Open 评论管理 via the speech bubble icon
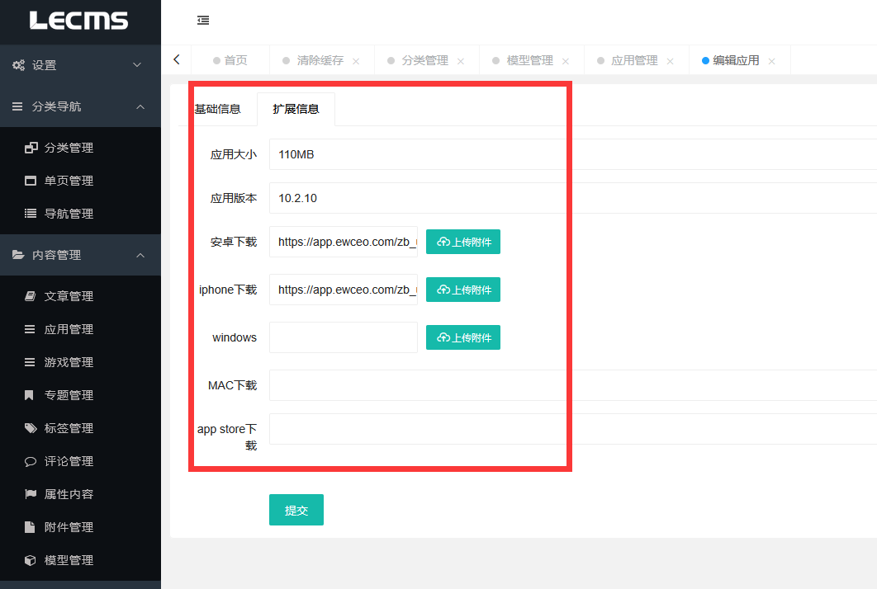The image size is (877, 589). click(31, 461)
